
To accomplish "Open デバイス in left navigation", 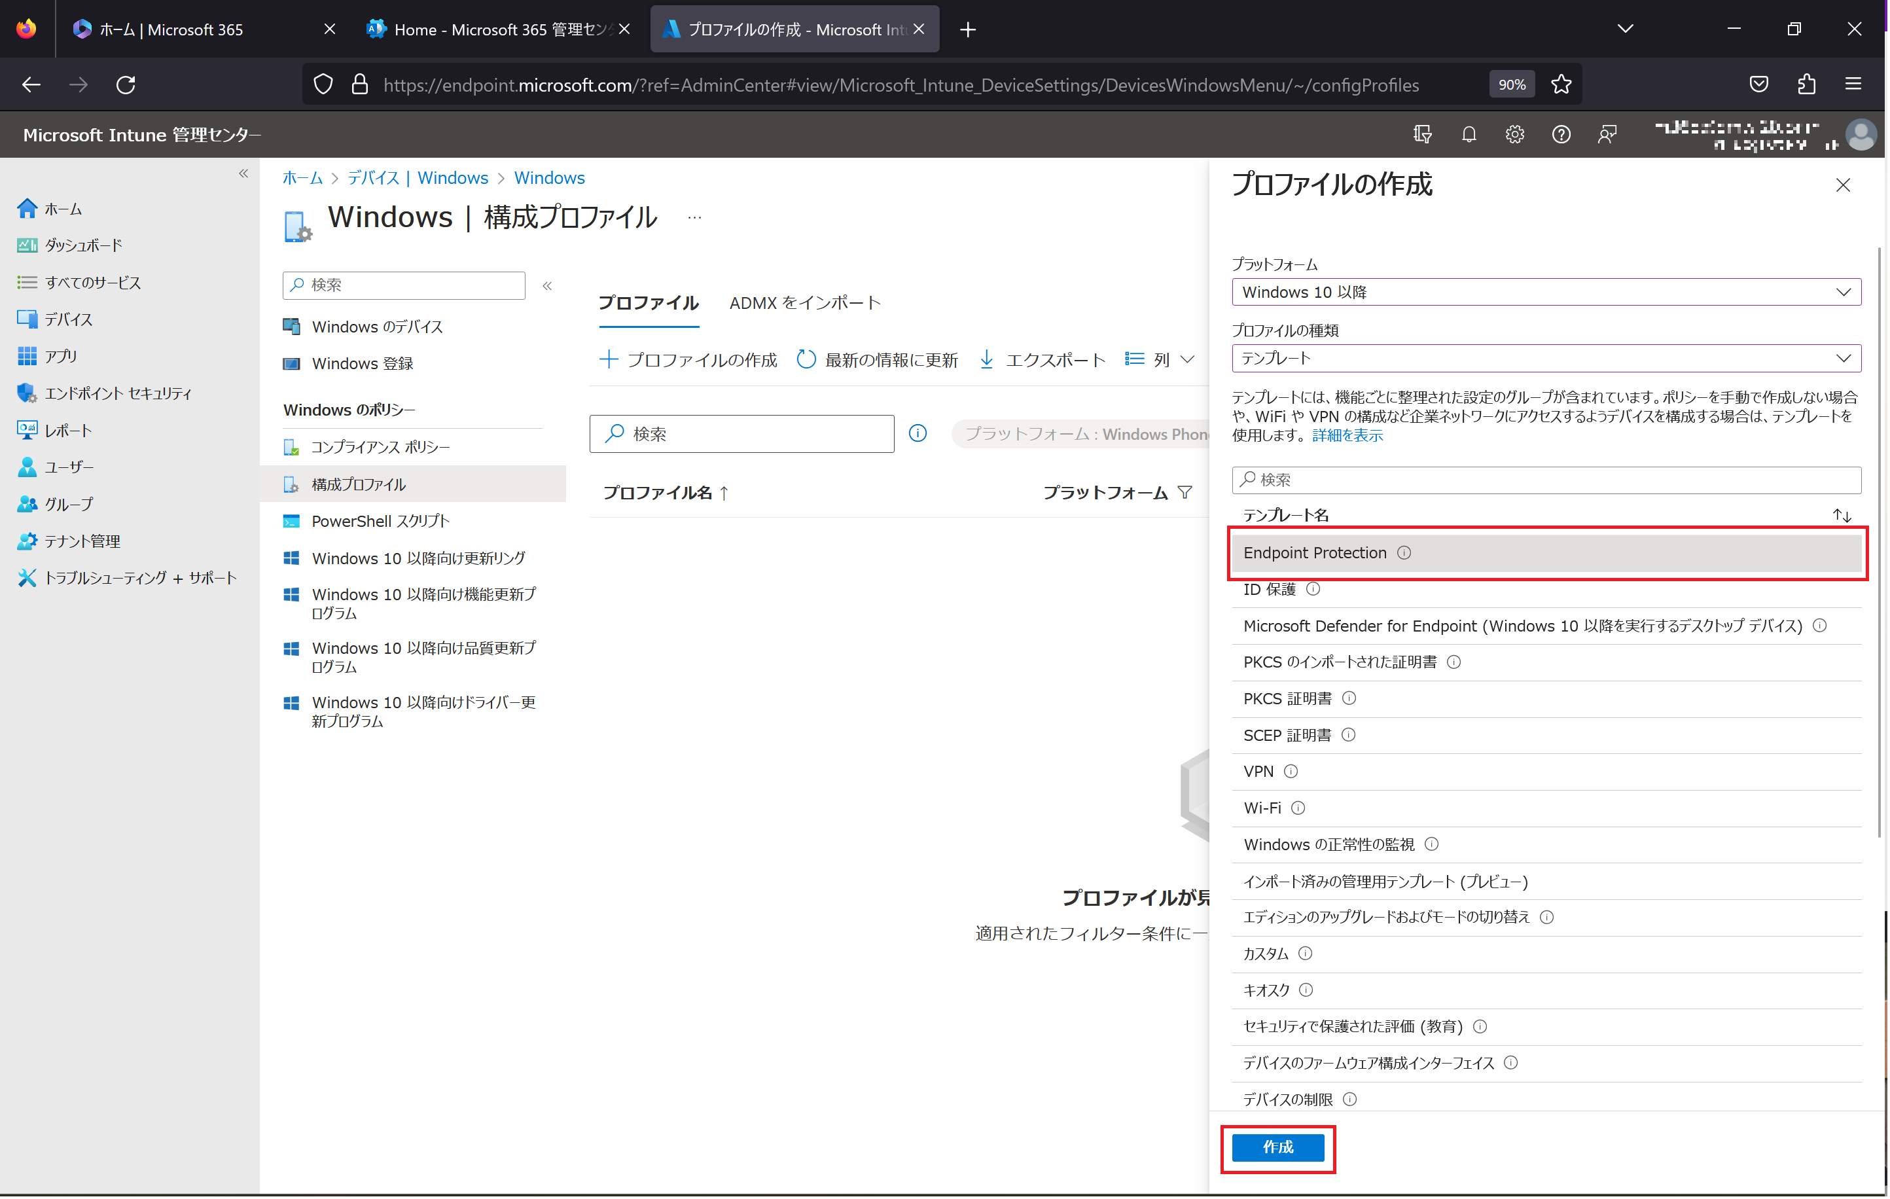I will coord(54,319).
